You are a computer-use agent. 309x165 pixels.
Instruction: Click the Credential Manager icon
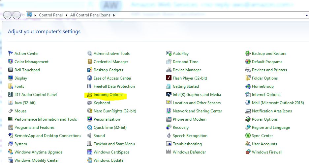(90, 61)
